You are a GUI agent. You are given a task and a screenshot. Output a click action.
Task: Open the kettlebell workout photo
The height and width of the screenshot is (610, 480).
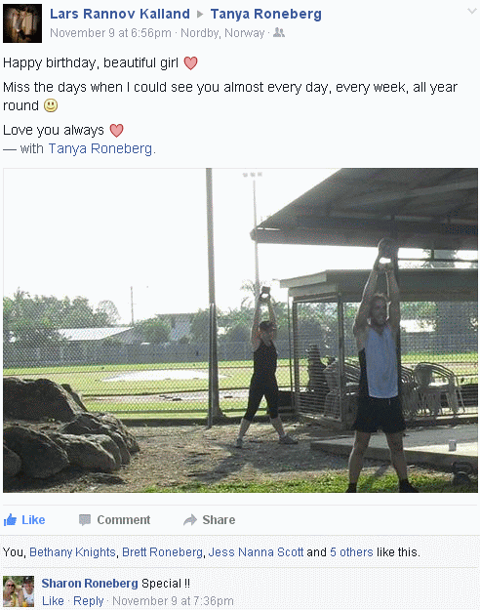pyautogui.click(x=240, y=330)
